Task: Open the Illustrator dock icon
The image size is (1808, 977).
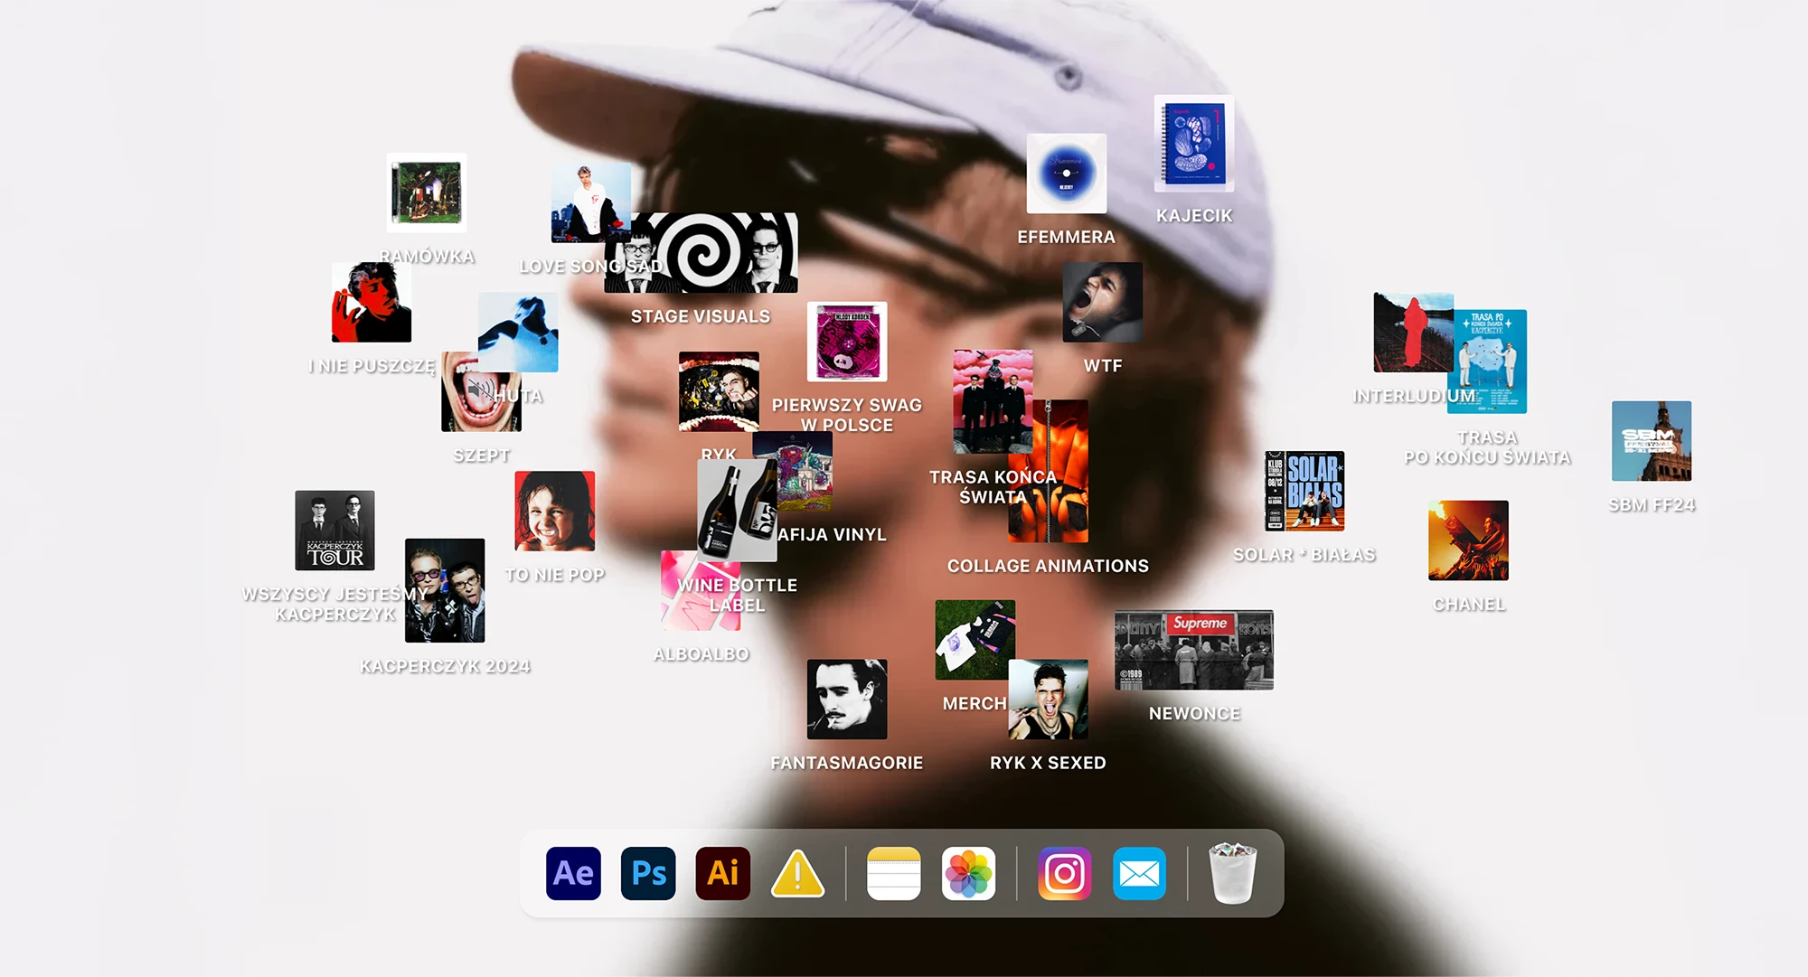Action: pos(722,873)
